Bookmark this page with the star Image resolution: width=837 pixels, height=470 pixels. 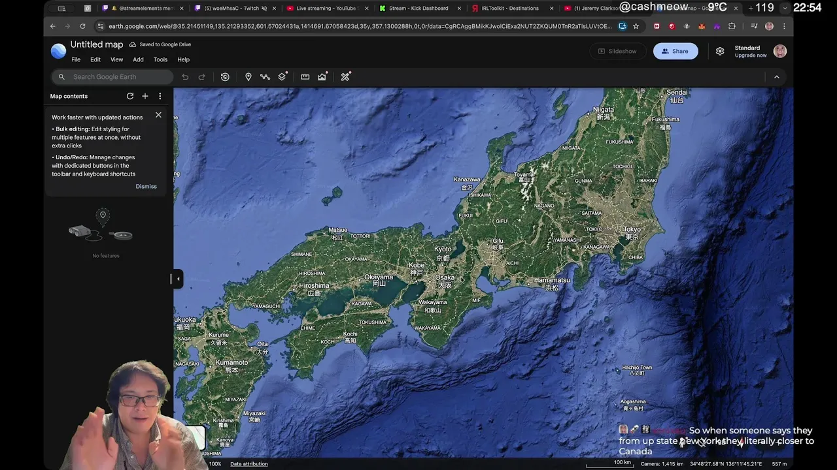[636, 26]
